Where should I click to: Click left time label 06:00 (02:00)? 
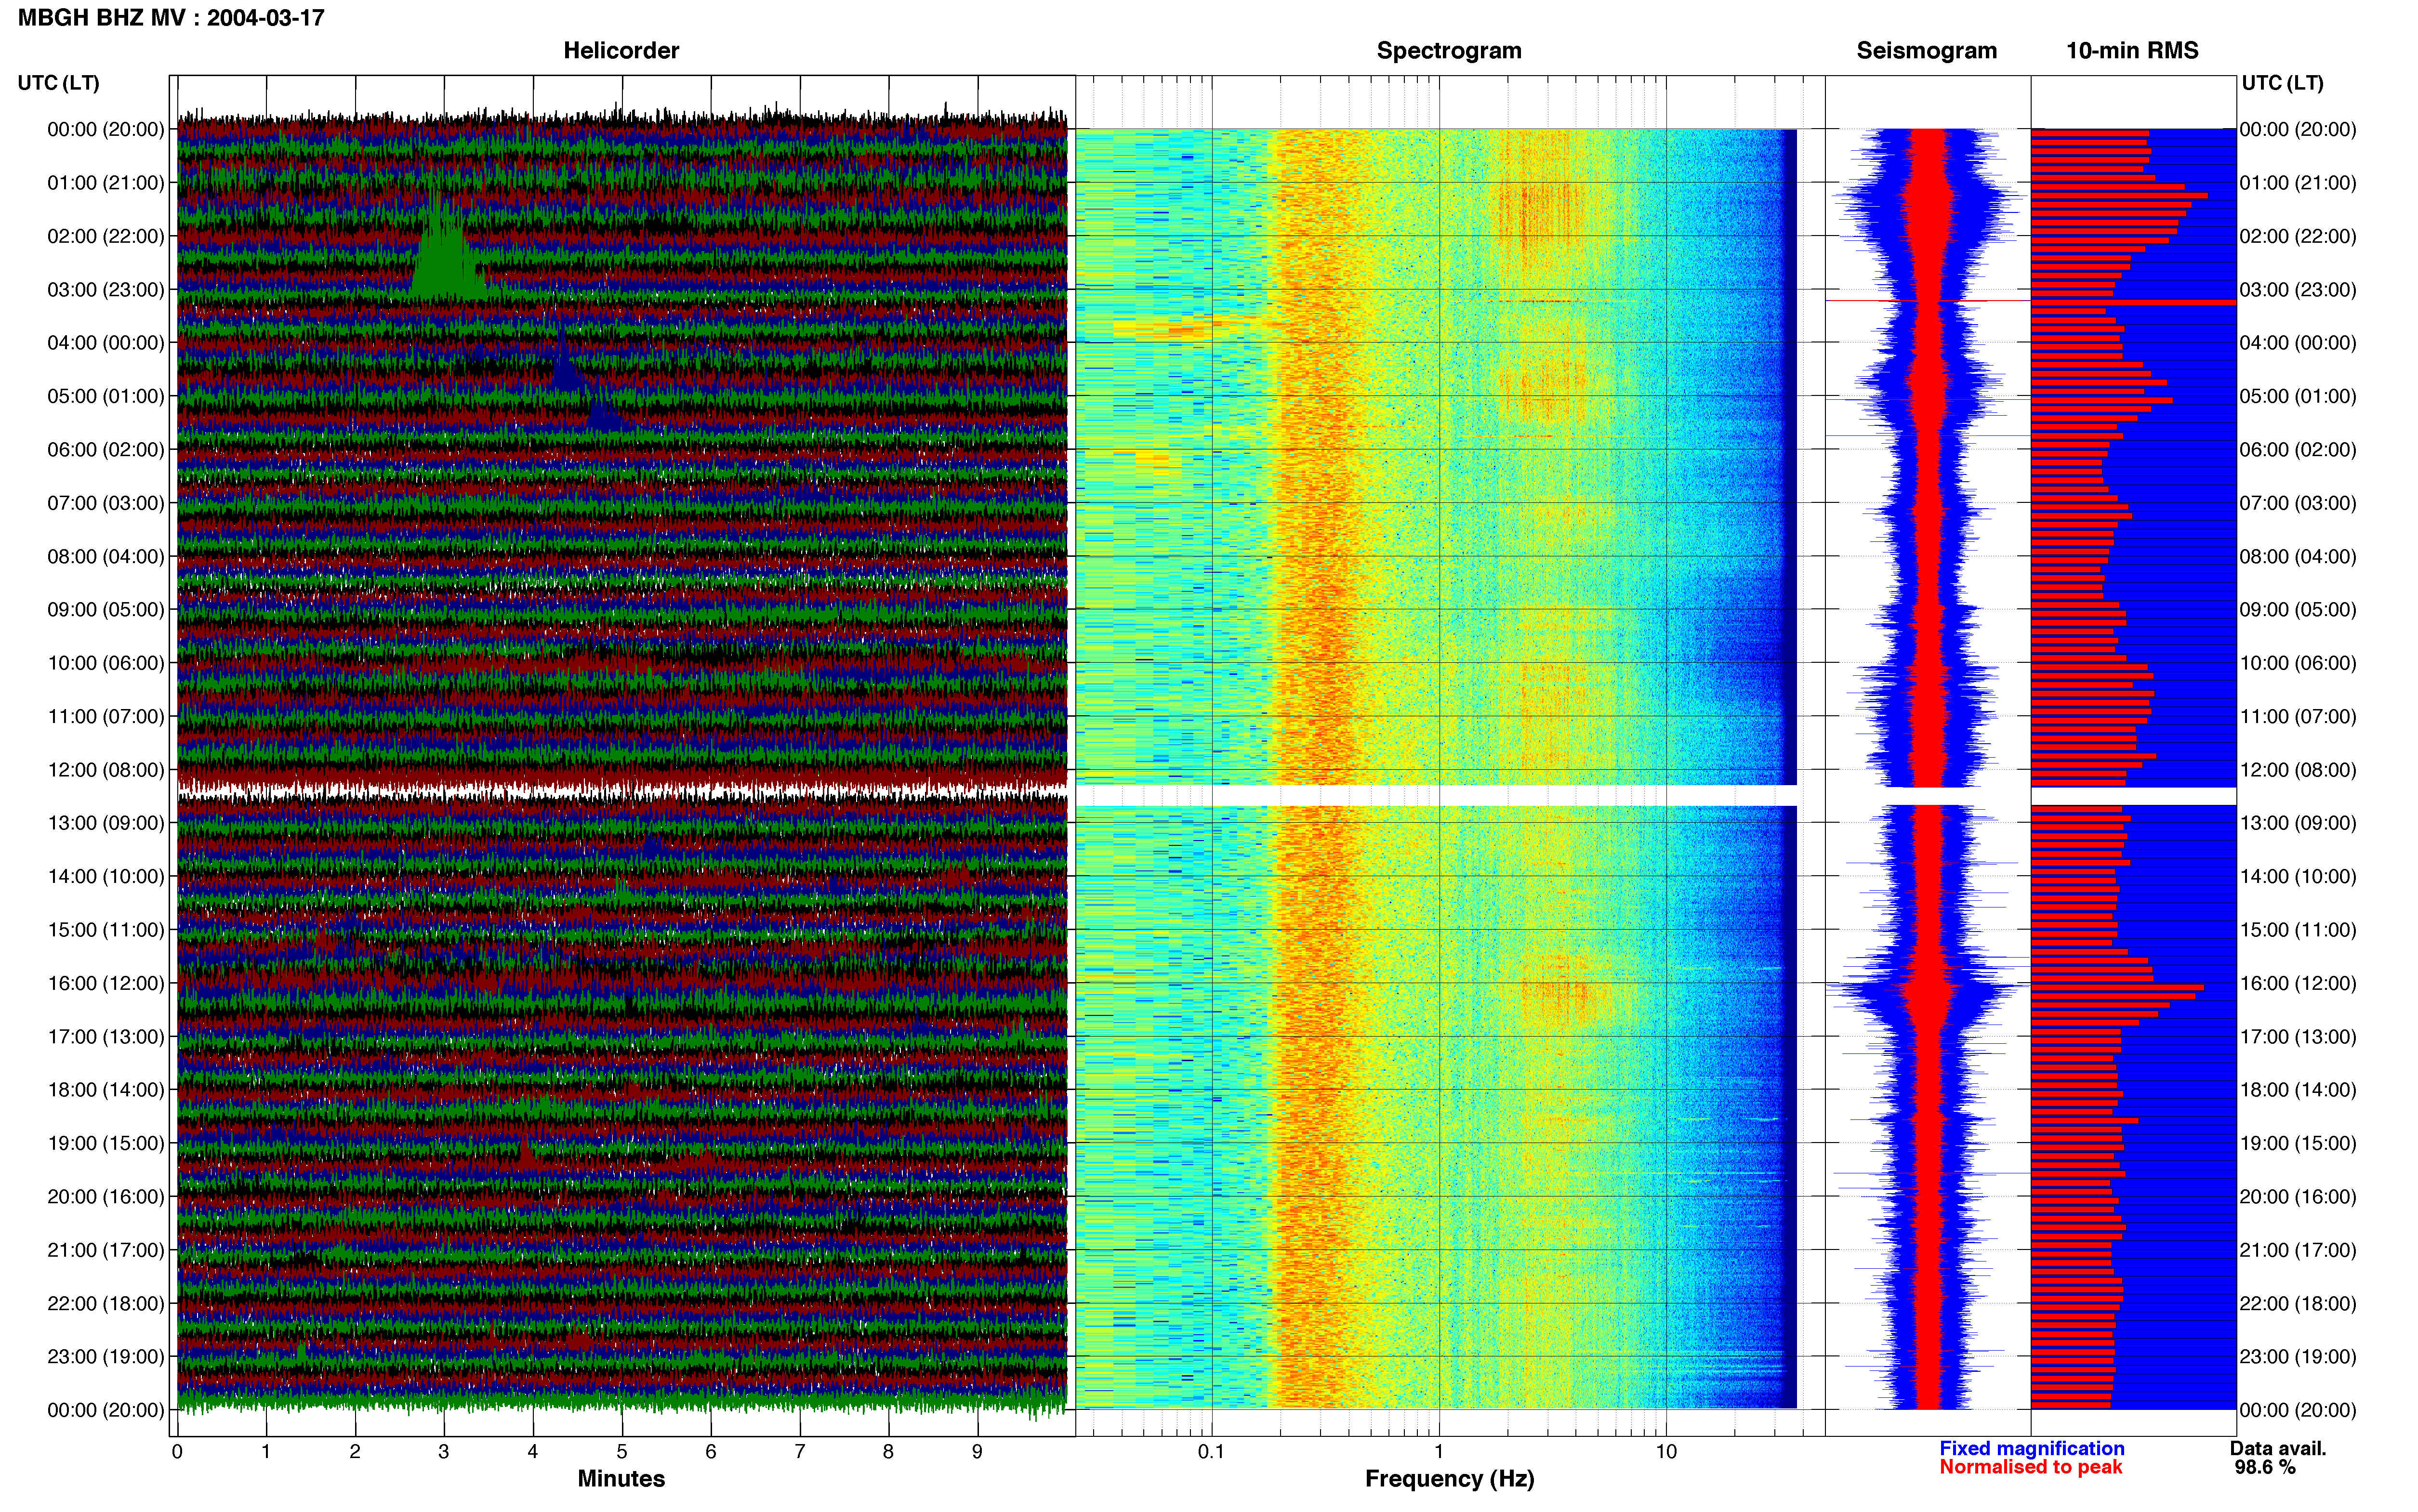pos(105,450)
